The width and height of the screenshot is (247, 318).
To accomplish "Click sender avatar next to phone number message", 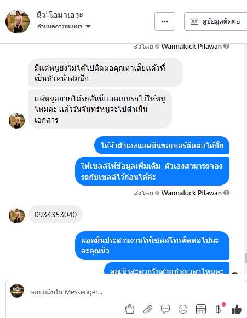I will [x=16, y=216].
